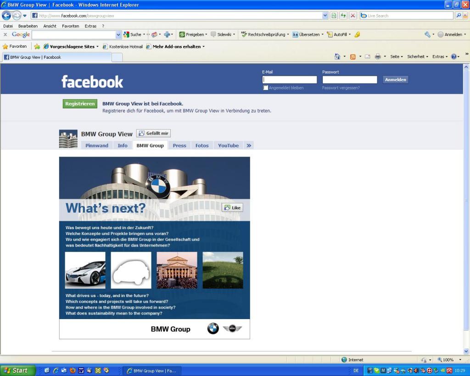The image size is (470, 376).
Task: Switch to the Info tab
Action: (123, 146)
